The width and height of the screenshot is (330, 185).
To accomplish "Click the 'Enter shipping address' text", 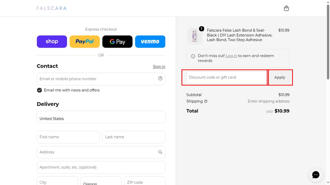I will click(x=268, y=101).
